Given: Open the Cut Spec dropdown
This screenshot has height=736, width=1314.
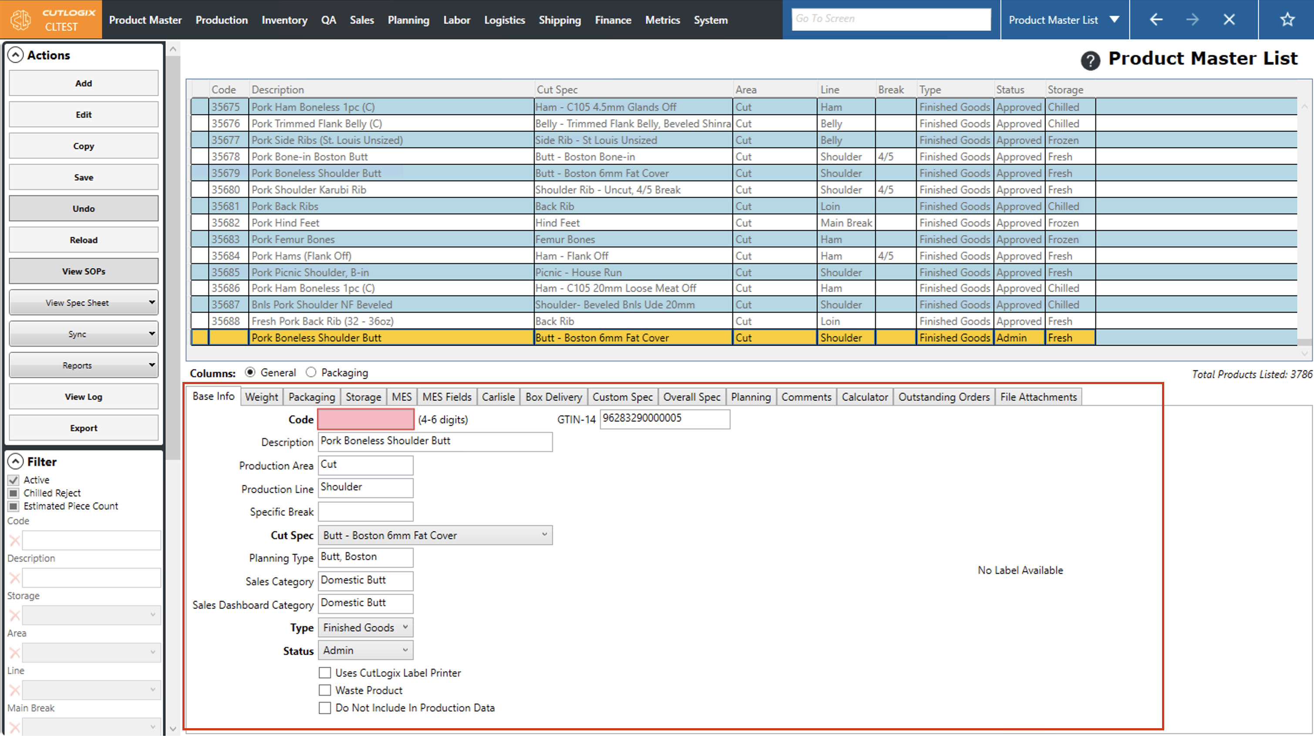Looking at the screenshot, I should 435,535.
